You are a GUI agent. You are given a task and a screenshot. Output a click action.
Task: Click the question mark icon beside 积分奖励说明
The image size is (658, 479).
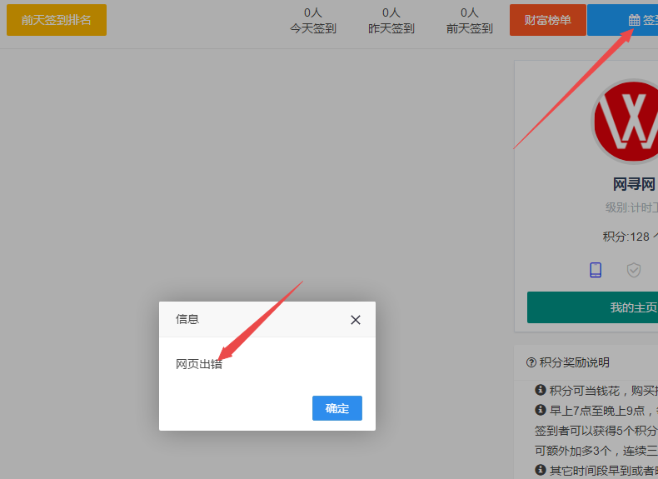coord(531,362)
